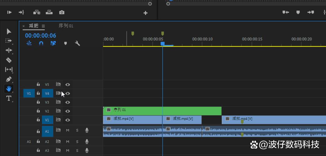The height and width of the screenshot is (156, 326).
Task: Open the 减肥 panel menu
Action: [x=43, y=26]
